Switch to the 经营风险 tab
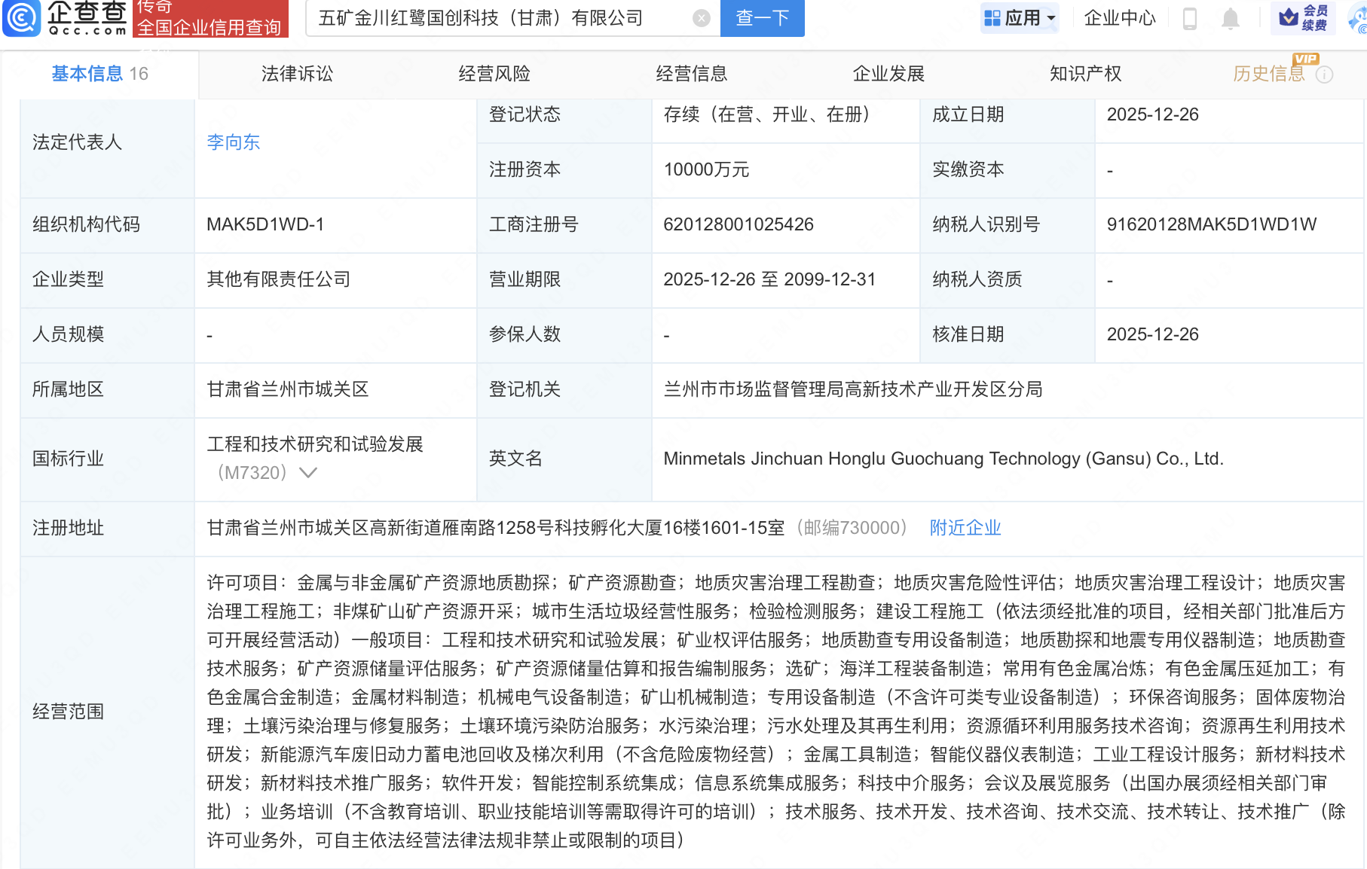This screenshot has height=869, width=1367. 494,74
